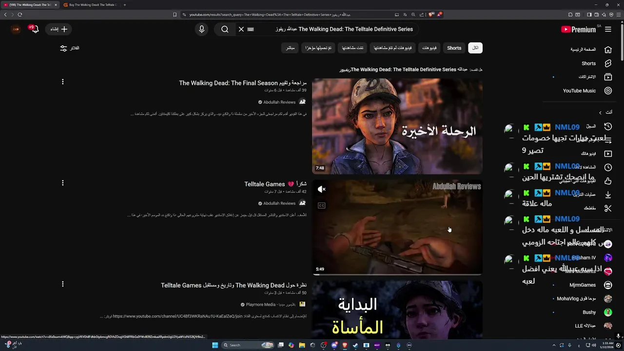Open the notifications bell
This screenshot has width=624, height=351.
[x=35, y=29]
